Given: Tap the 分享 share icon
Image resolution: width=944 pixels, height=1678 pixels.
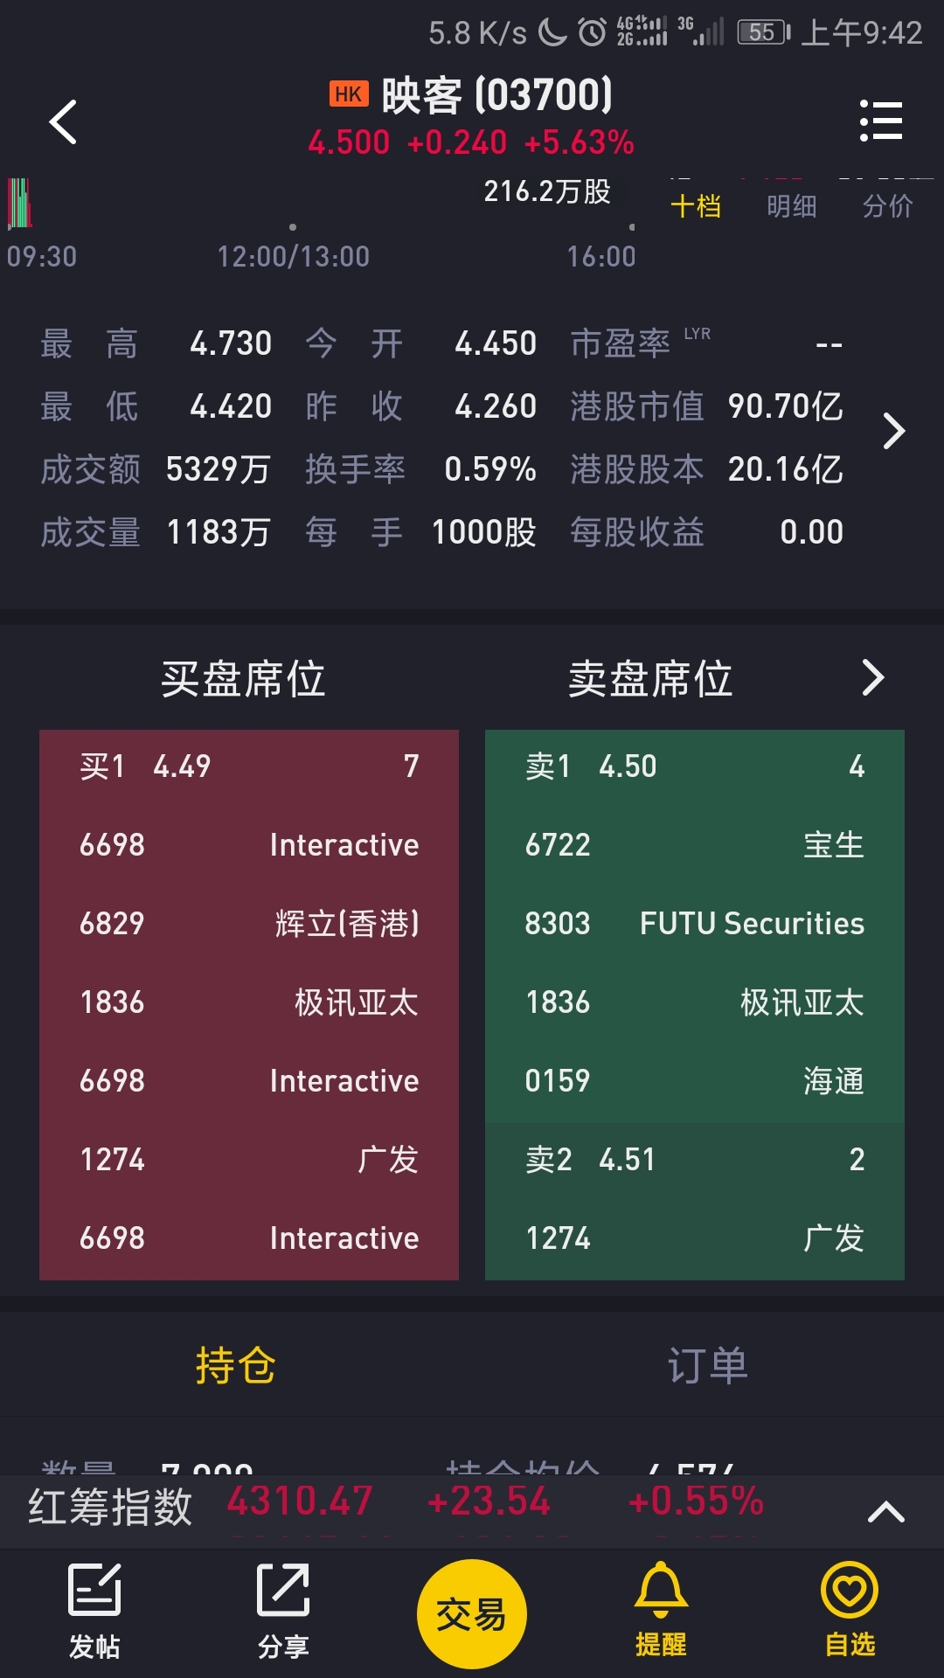Looking at the screenshot, I should pyautogui.click(x=283, y=1612).
